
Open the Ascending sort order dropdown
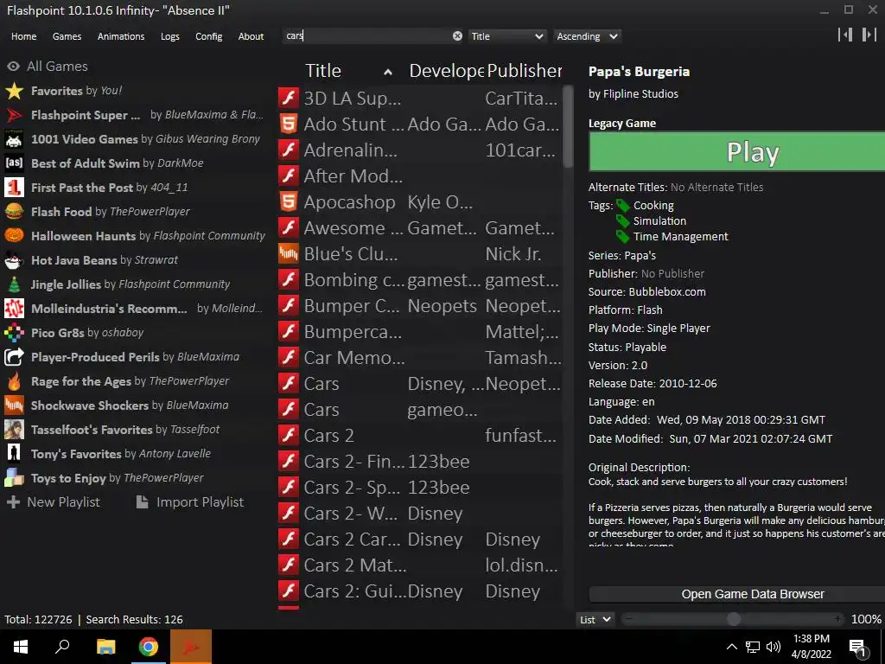pyautogui.click(x=587, y=36)
